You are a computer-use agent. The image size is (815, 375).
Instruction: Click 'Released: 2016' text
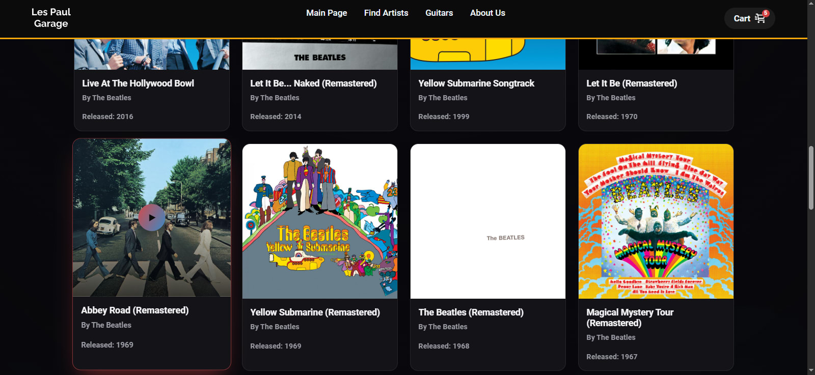(107, 117)
